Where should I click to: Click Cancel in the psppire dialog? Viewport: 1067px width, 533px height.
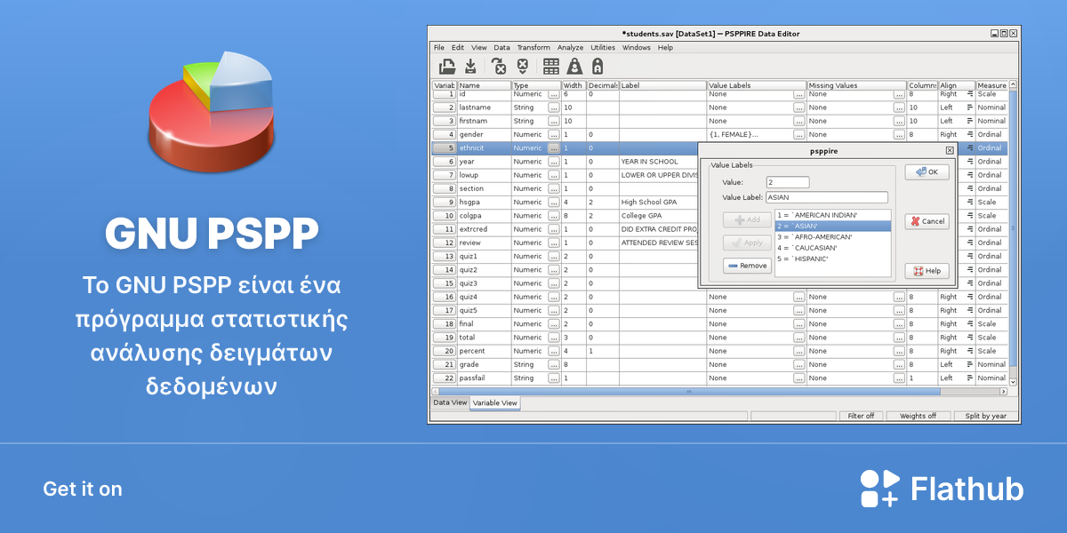point(927,221)
